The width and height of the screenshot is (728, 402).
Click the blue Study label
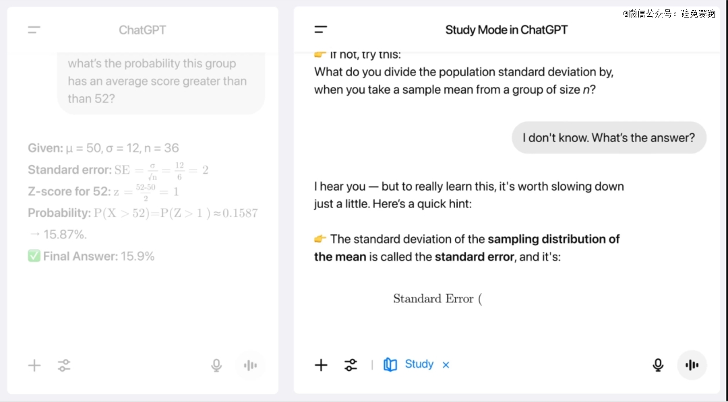coord(419,364)
